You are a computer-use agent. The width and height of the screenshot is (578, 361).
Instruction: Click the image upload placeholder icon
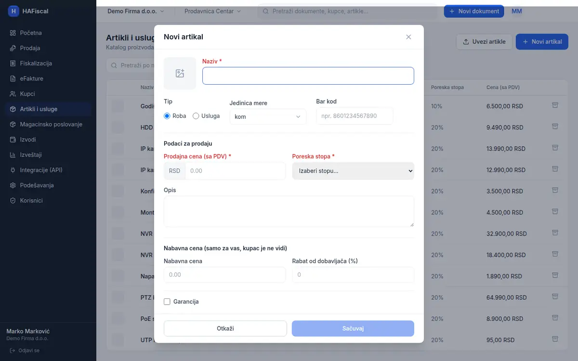coord(180,74)
